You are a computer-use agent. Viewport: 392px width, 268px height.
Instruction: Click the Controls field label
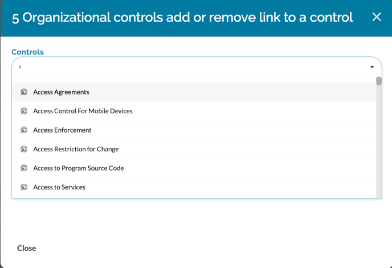click(27, 52)
